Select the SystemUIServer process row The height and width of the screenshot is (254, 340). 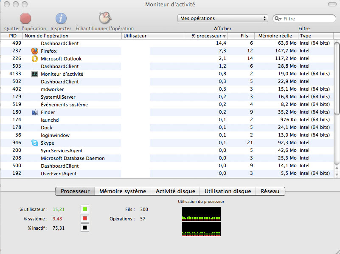click(x=167, y=97)
